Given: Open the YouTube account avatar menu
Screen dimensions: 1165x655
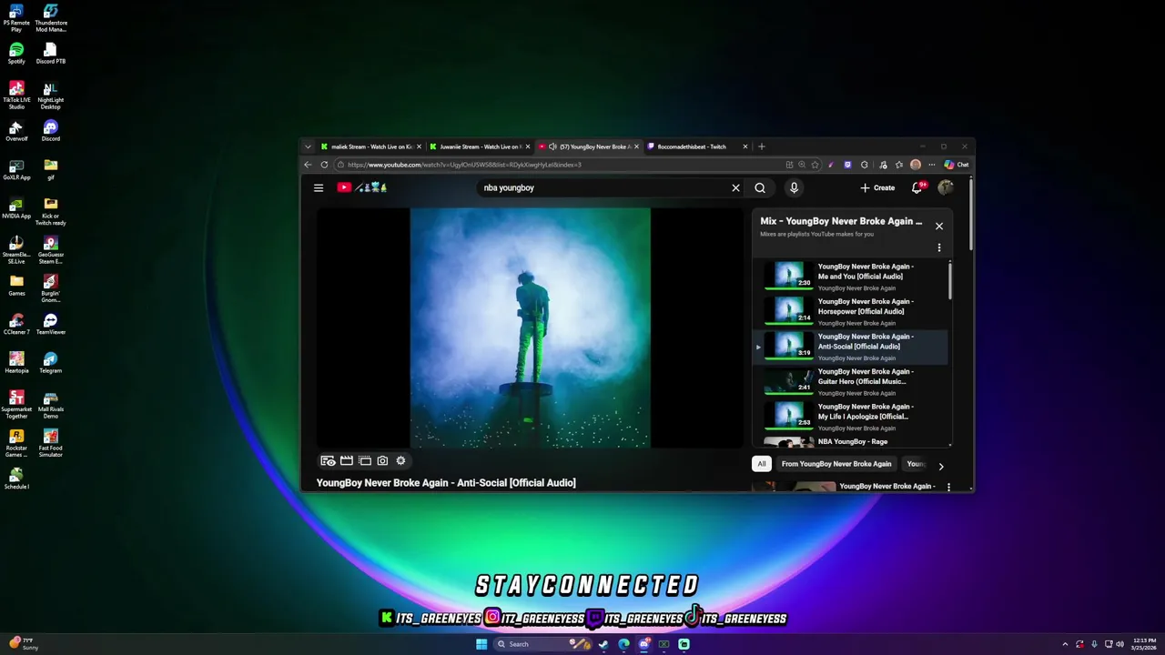Looking at the screenshot, I should (946, 187).
